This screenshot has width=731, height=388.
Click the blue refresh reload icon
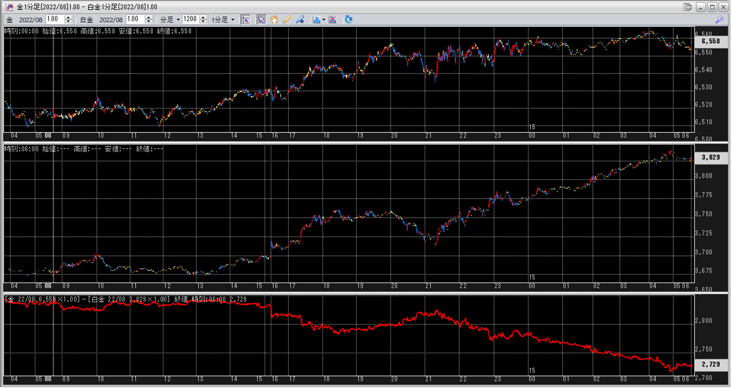click(348, 19)
